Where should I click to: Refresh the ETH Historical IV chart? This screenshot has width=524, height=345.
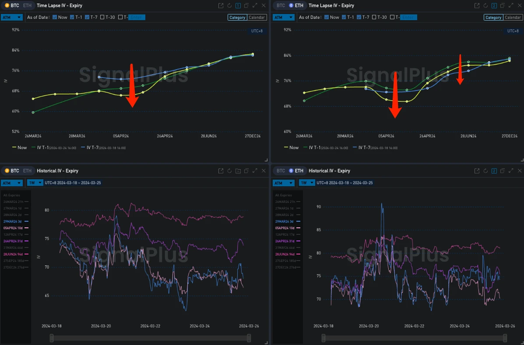coord(485,171)
